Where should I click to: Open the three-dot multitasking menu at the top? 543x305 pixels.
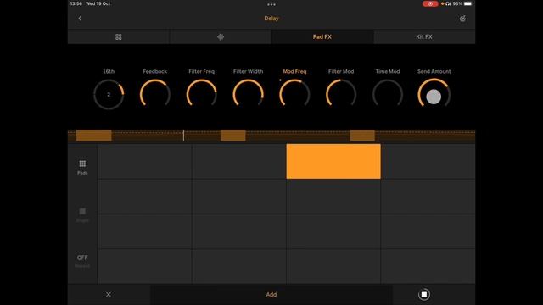[x=271, y=4]
